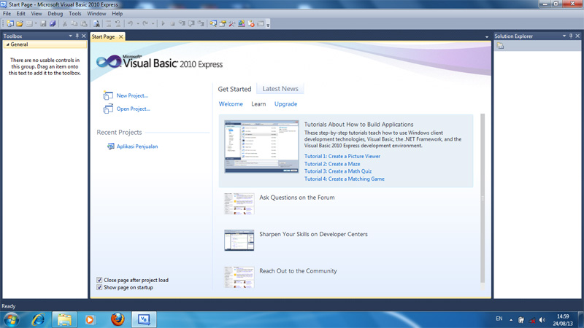
Task: Switch to the Latest News tab
Action: tap(280, 89)
